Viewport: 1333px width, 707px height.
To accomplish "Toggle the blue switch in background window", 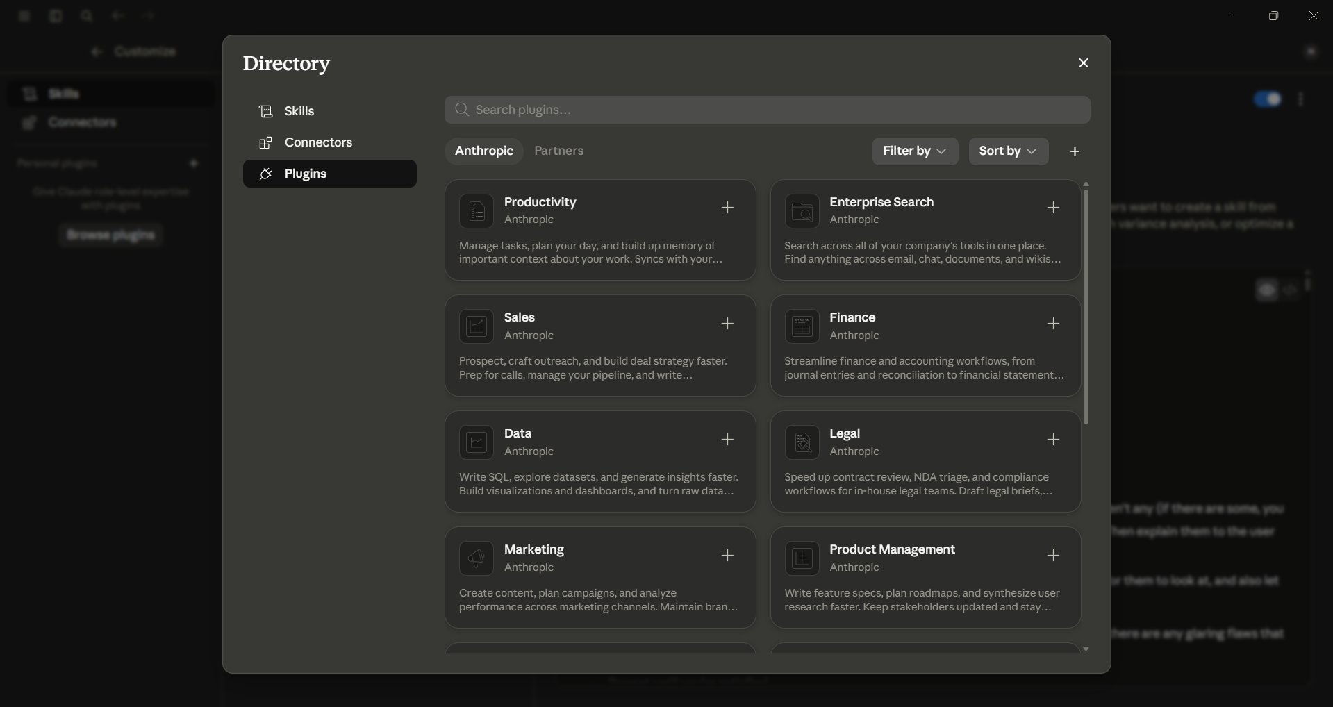I will 1268,99.
